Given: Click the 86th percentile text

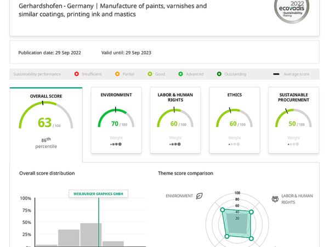Looking at the screenshot, I should (46, 143).
